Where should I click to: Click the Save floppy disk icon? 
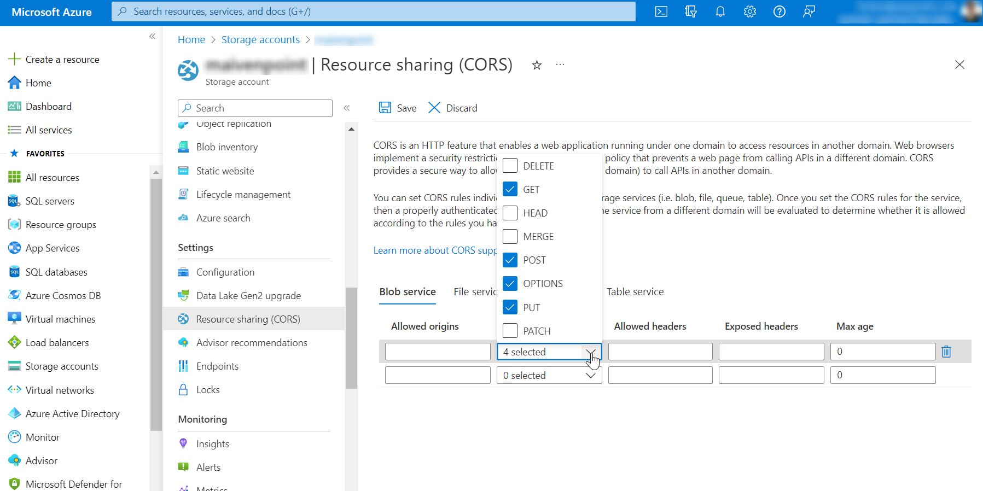385,107
